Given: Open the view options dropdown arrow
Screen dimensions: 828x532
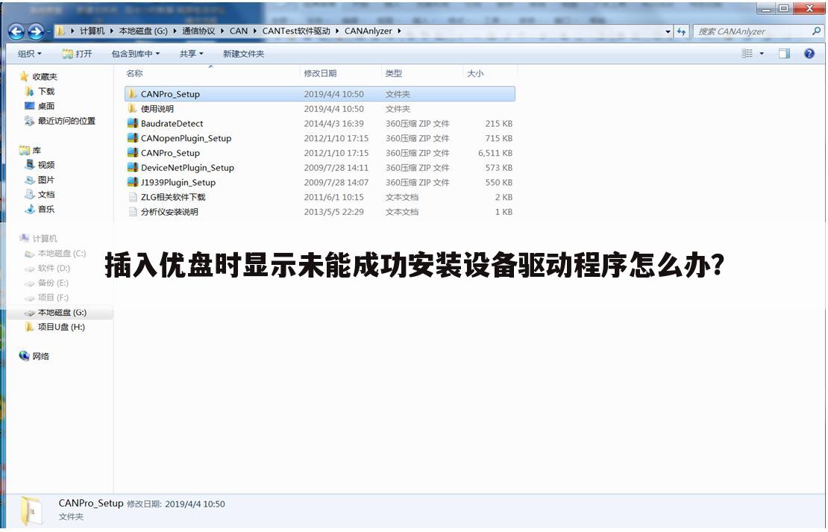Looking at the screenshot, I should click(762, 54).
